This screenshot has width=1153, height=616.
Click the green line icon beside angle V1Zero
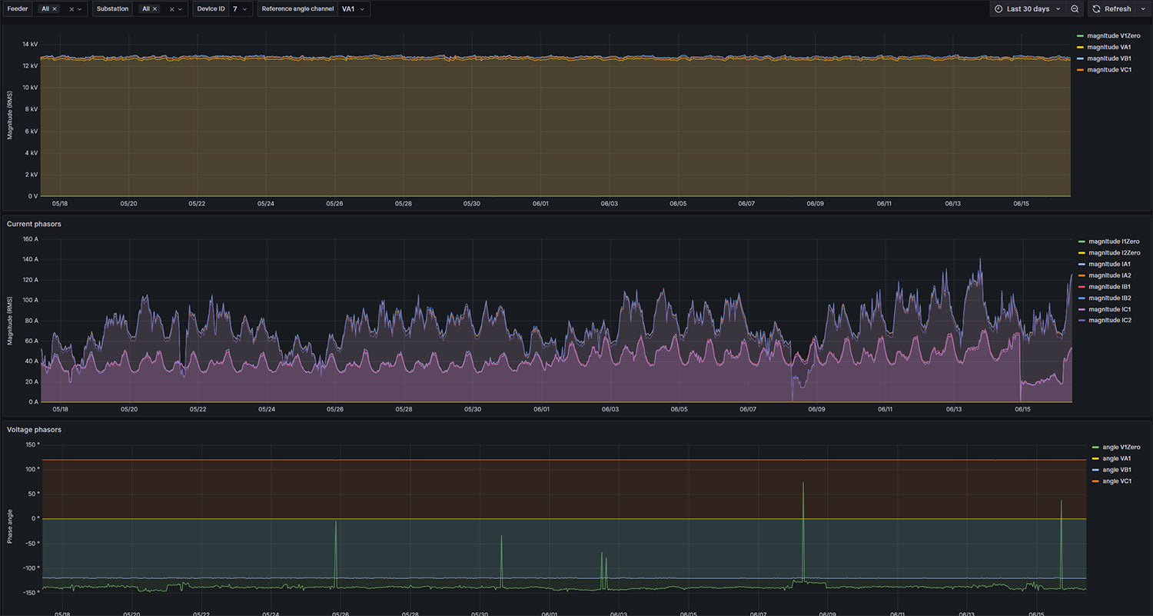[x=1095, y=447]
